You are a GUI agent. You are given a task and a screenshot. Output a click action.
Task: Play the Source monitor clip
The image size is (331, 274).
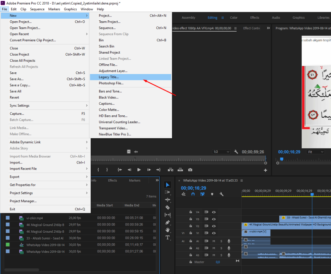pyautogui.click(x=139, y=170)
